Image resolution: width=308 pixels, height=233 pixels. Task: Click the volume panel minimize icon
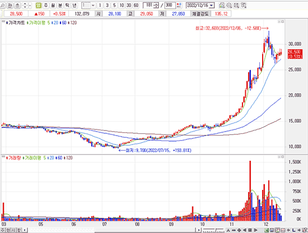279,157
